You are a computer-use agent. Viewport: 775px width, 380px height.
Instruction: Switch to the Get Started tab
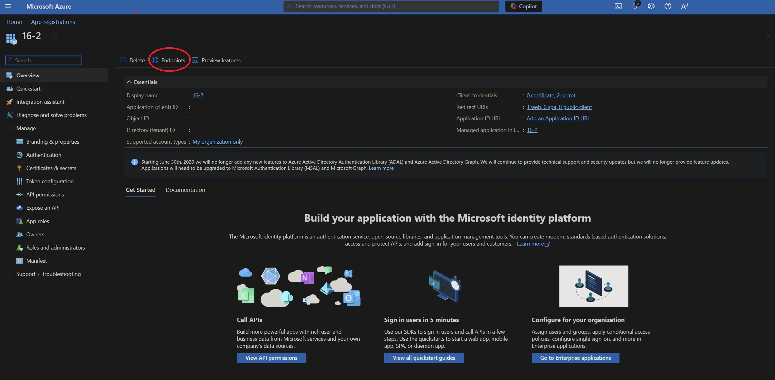(x=141, y=190)
